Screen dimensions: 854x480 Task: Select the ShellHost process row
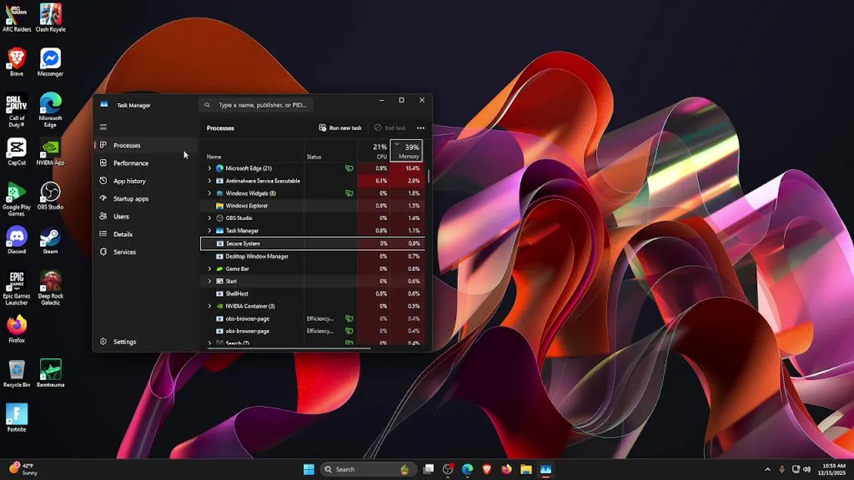tap(312, 293)
